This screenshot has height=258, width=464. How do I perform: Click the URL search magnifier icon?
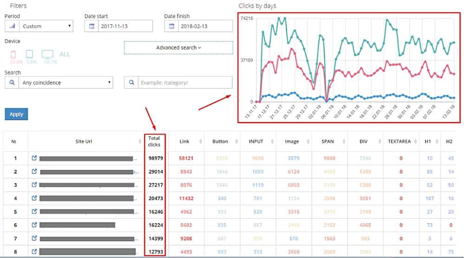pyautogui.click(x=132, y=83)
